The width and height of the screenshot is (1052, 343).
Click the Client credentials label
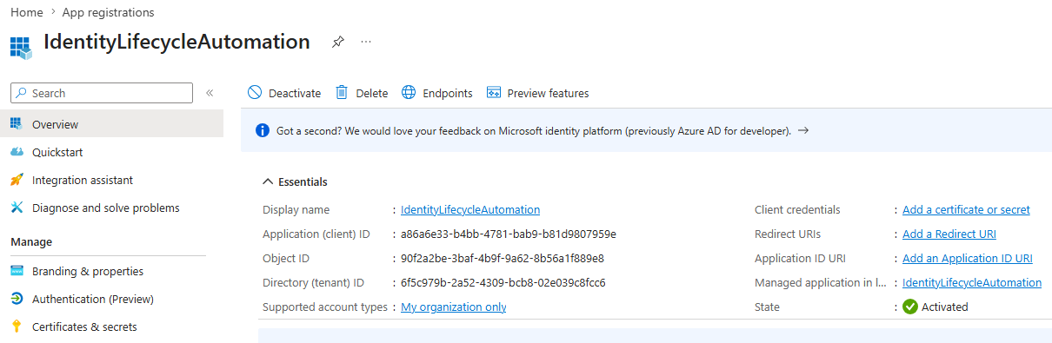coord(797,209)
